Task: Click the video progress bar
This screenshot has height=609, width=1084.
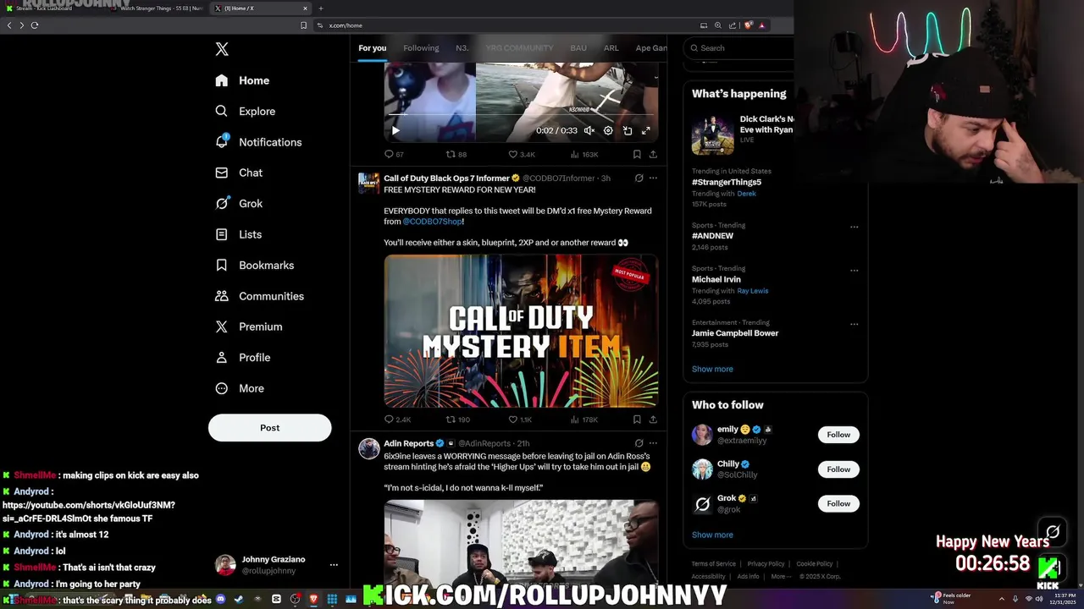Action: [521, 114]
